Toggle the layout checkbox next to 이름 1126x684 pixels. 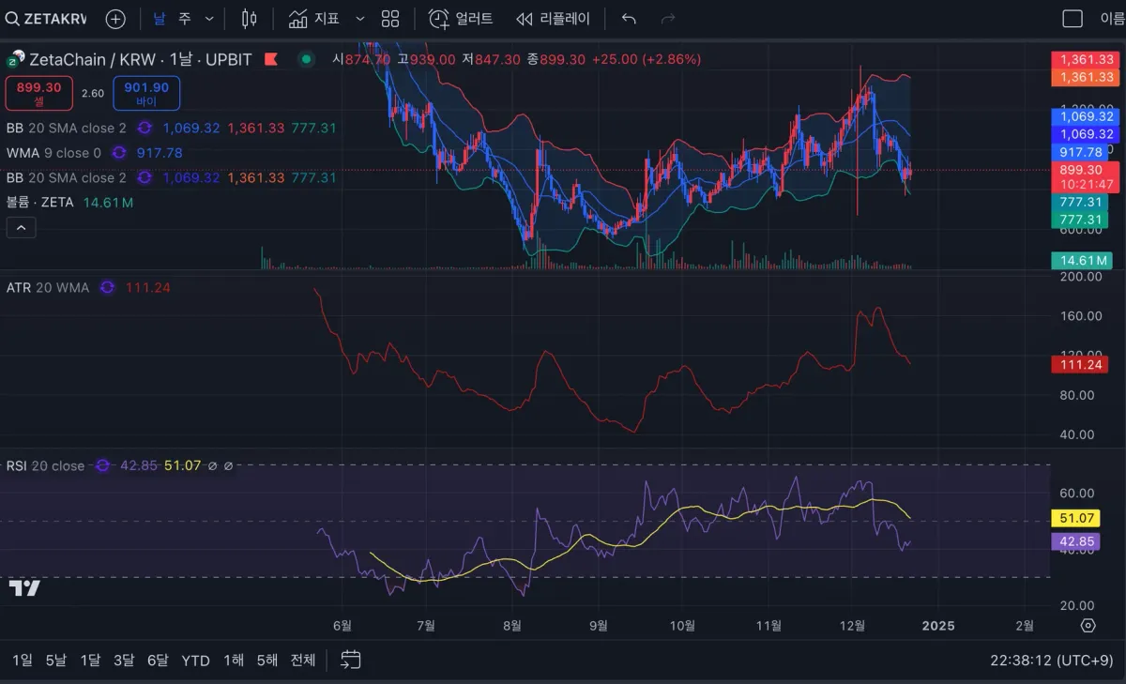pyautogui.click(x=1072, y=19)
